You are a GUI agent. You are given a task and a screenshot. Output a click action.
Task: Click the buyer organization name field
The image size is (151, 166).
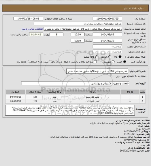[x=78, y=24]
